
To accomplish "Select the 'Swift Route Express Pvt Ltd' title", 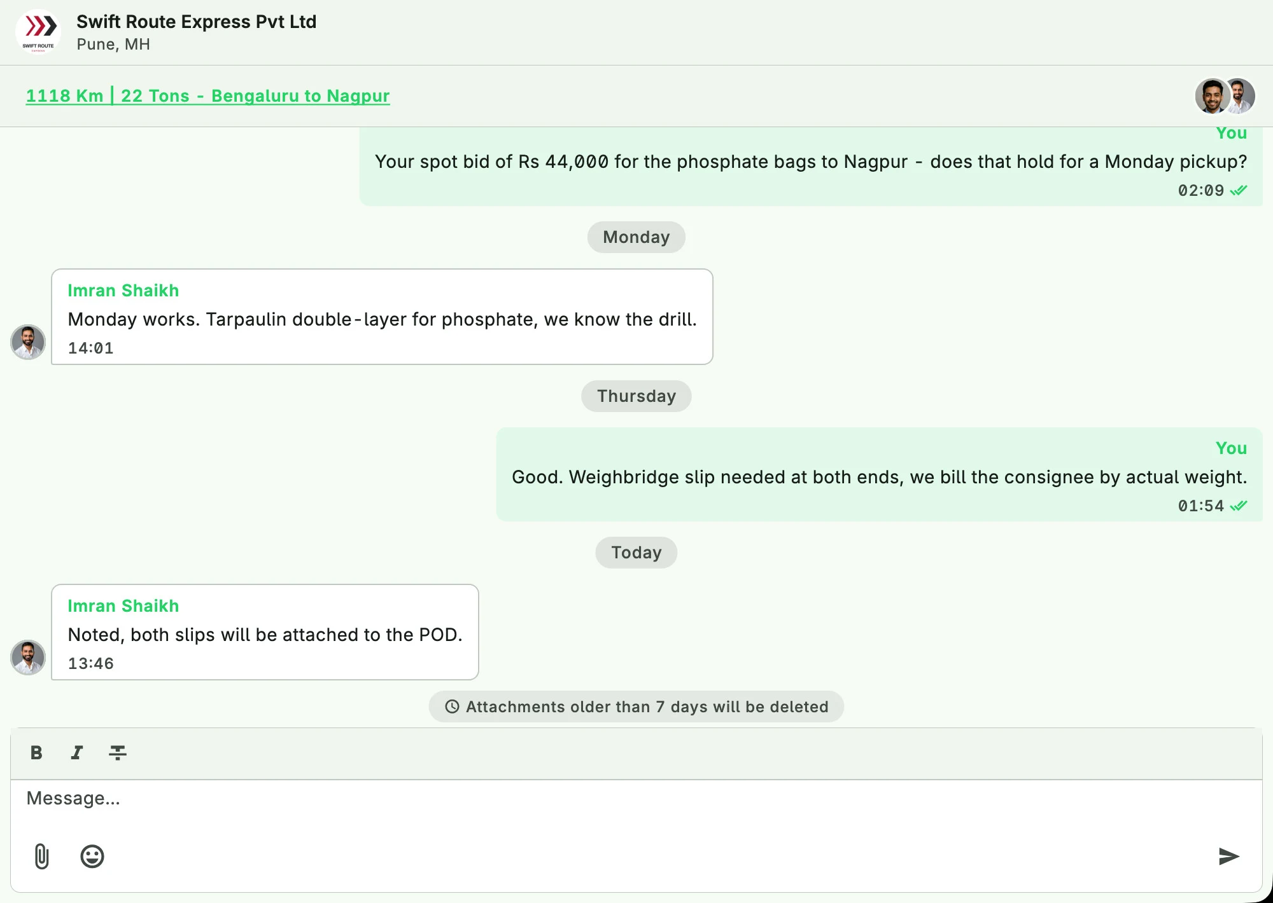I will click(x=196, y=22).
